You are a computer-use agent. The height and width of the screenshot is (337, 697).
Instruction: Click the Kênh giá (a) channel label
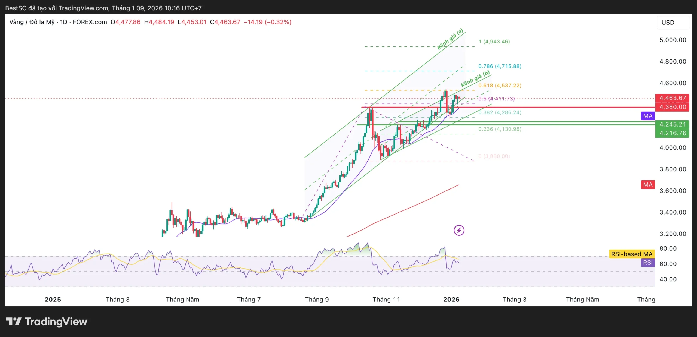click(x=450, y=39)
